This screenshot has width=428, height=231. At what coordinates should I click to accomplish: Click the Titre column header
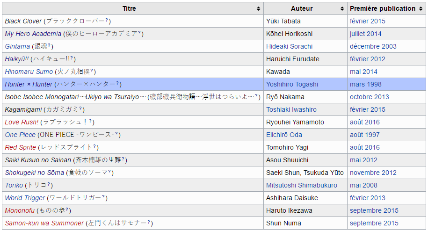pyautogui.click(x=129, y=8)
